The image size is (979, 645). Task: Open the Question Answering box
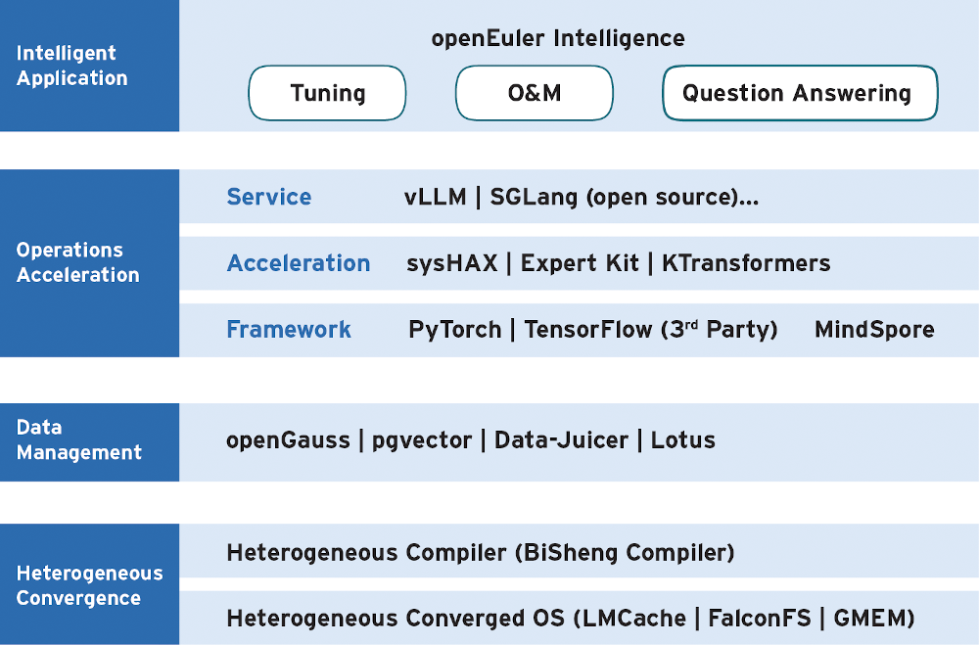click(800, 93)
